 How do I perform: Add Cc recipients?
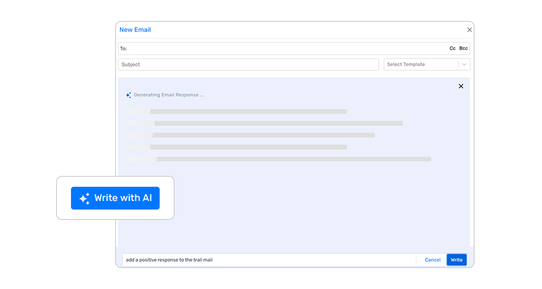point(452,49)
